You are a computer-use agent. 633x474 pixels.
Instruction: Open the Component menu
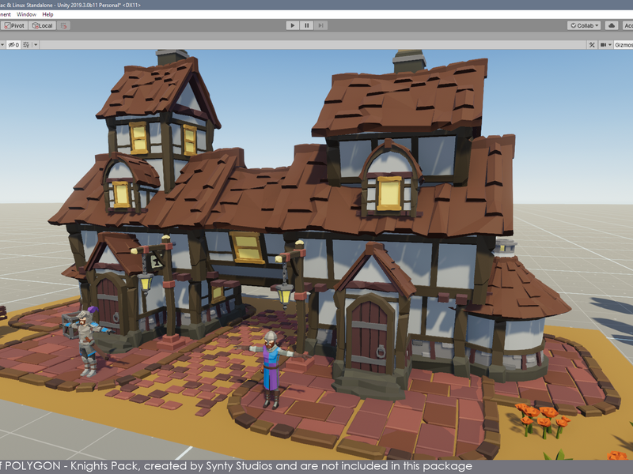click(x=5, y=14)
